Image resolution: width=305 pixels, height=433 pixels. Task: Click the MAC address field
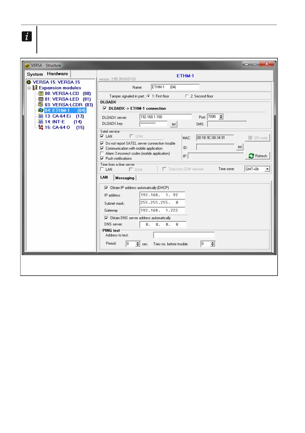[x=215, y=138]
